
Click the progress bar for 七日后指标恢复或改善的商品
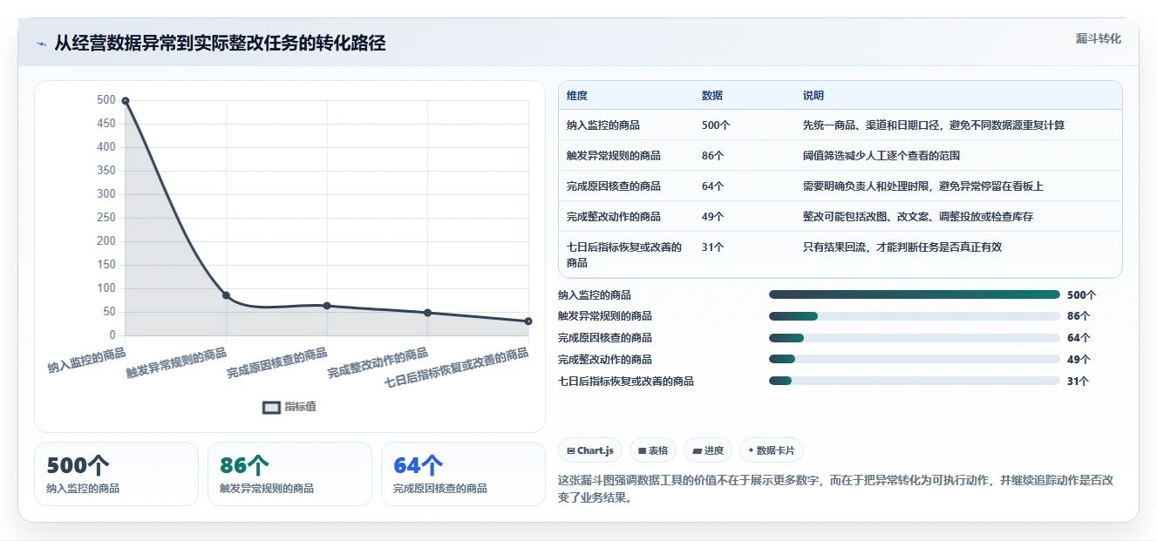(915, 381)
